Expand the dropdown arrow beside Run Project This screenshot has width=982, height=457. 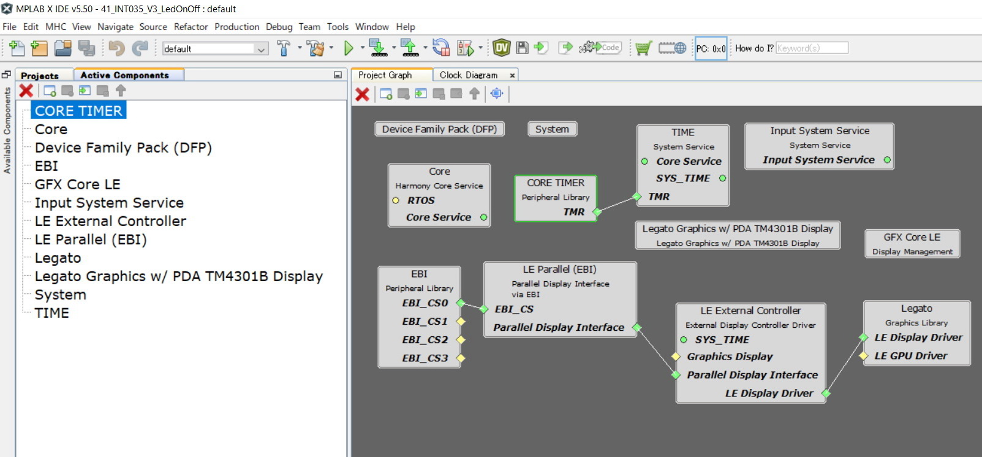click(x=362, y=48)
